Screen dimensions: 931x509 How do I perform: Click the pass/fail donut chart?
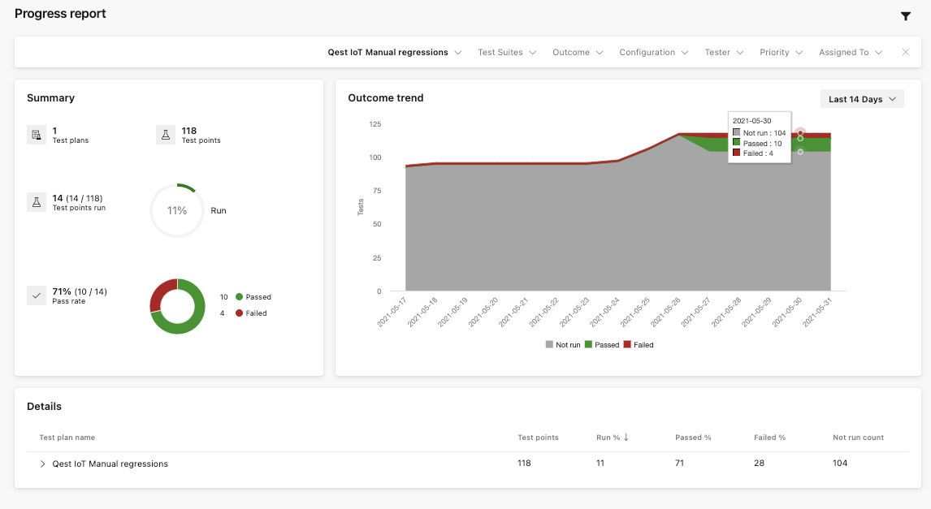coord(177,306)
